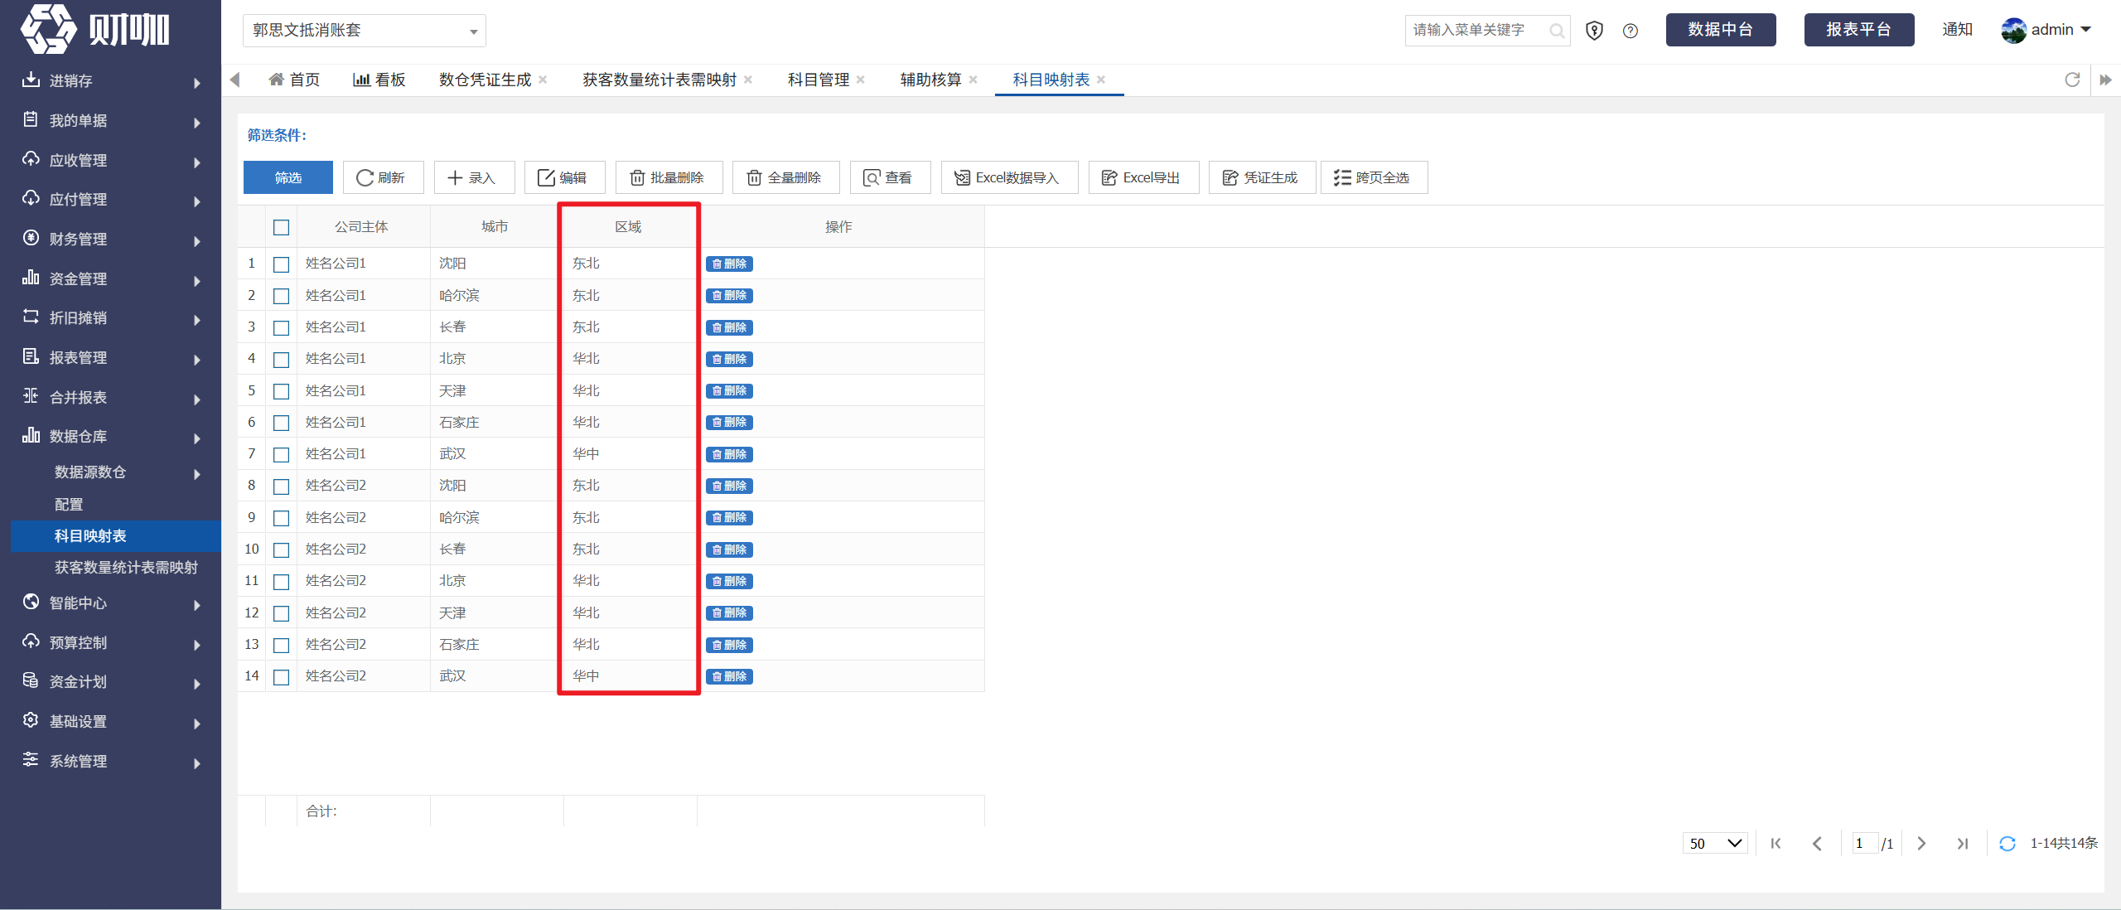
Task: Click the search magnifier icon in keyword box
Action: pos(1557,31)
